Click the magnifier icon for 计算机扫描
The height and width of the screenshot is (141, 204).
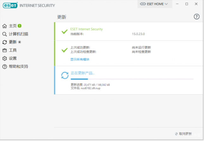[4, 34]
